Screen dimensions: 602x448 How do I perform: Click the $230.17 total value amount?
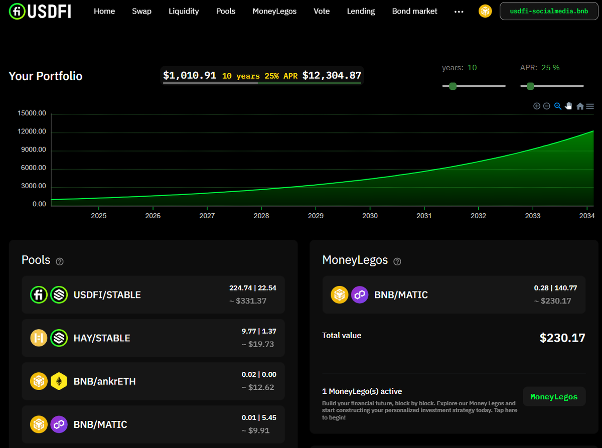tap(562, 338)
